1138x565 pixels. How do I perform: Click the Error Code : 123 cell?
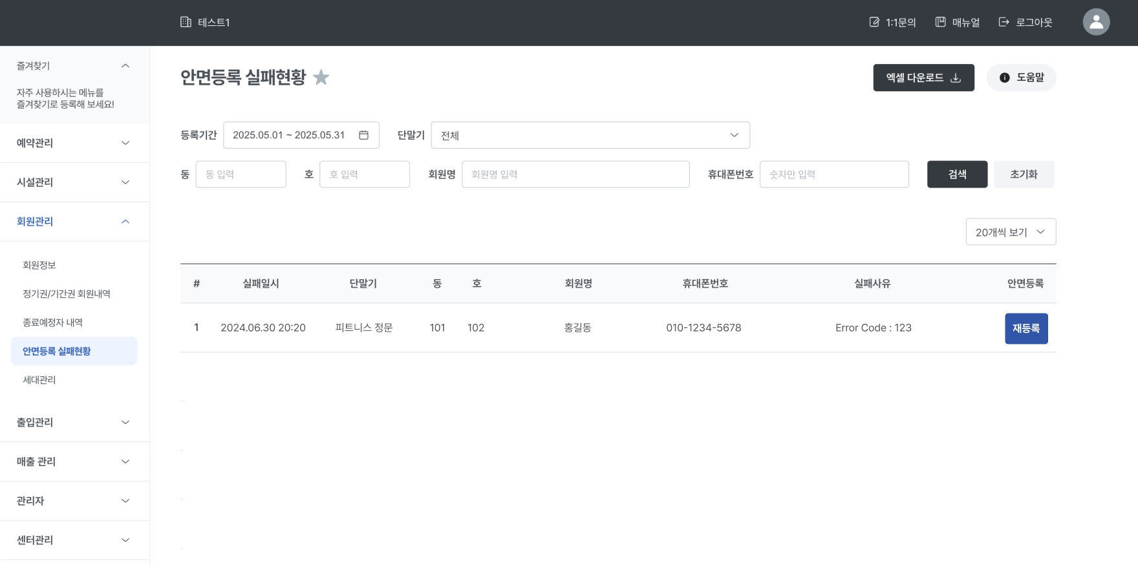point(874,328)
